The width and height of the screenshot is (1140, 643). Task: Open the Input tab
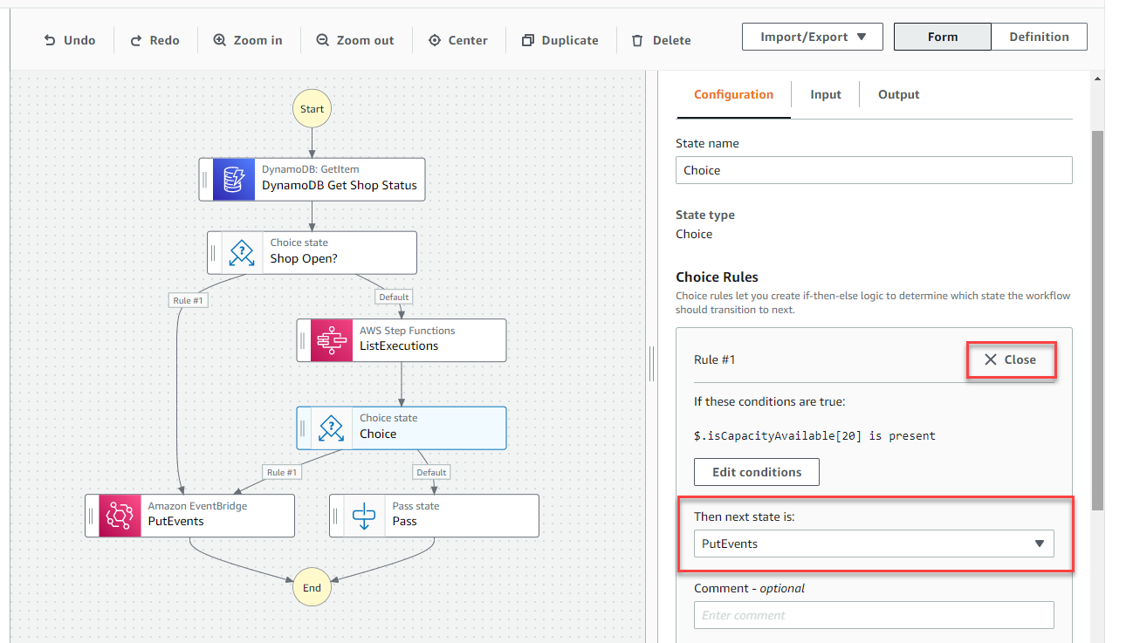(x=826, y=94)
